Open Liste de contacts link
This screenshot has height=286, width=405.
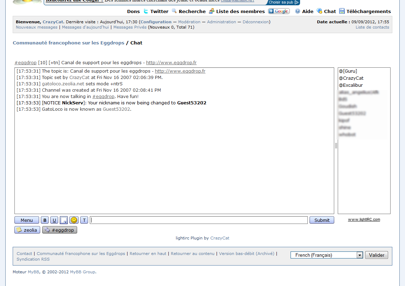point(372,27)
